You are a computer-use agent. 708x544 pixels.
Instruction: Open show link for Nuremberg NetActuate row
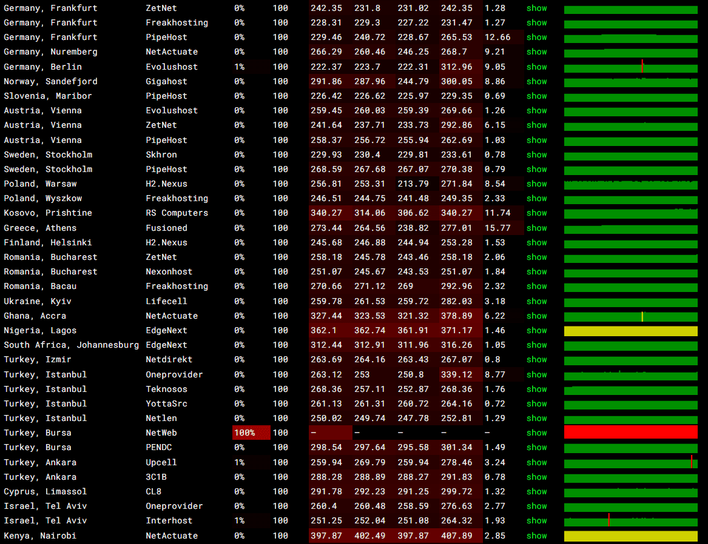click(x=536, y=52)
